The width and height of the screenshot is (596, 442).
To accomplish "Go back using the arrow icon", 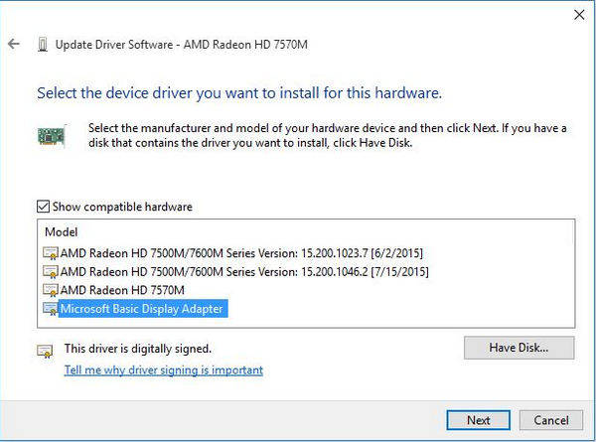I will (14, 44).
